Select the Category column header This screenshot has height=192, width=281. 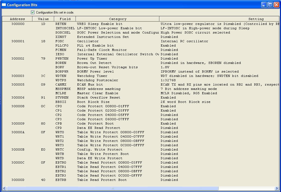point(117,19)
